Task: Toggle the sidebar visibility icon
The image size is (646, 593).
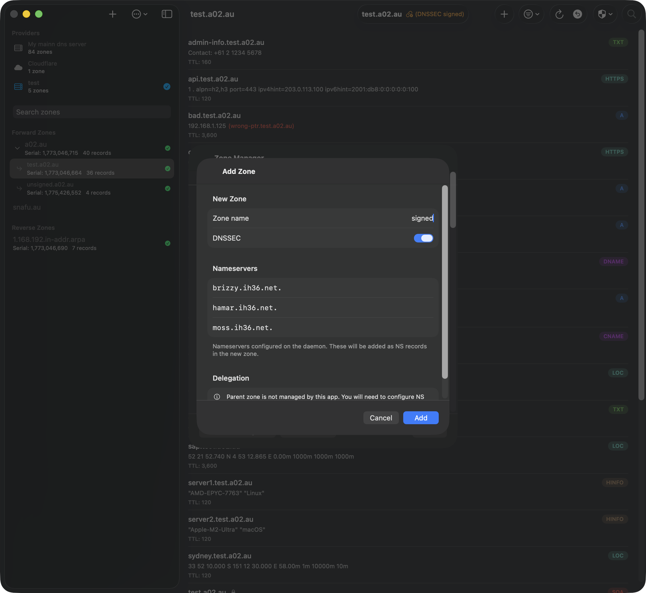Action: 167,14
